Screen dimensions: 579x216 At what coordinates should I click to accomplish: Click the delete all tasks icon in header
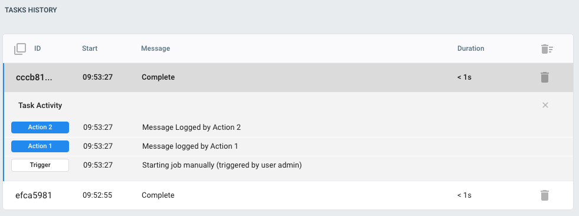(x=547, y=49)
